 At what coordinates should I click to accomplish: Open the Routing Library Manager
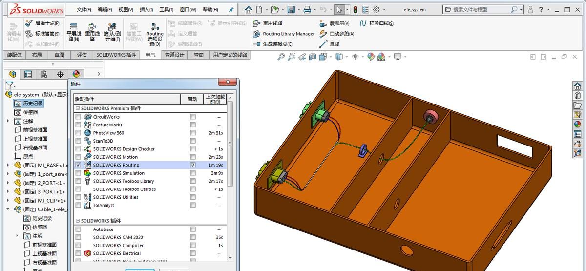click(x=284, y=34)
